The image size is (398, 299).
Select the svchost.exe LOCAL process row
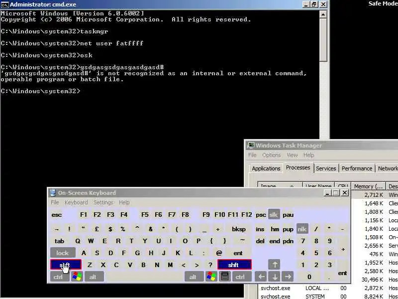pyautogui.click(x=328, y=288)
